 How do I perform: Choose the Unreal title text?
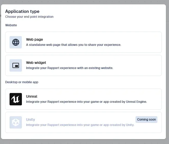pos(32,96)
